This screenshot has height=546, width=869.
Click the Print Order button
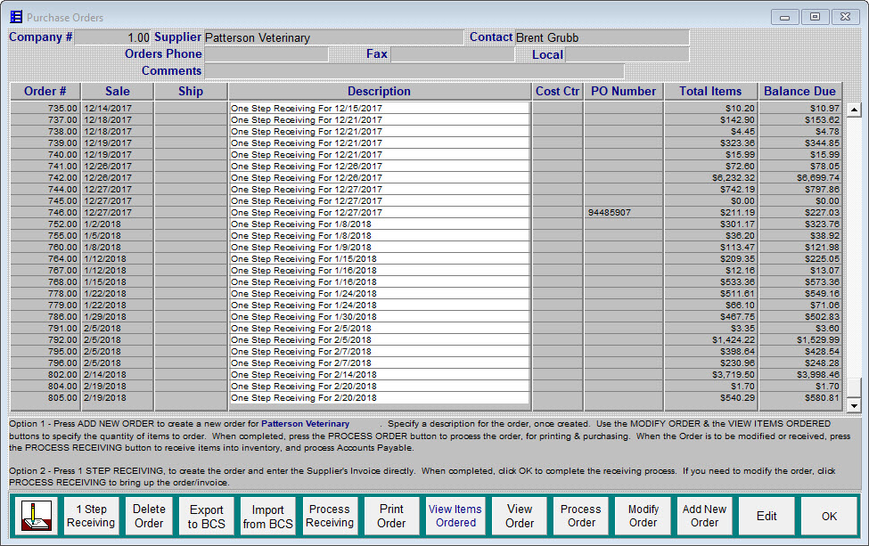point(391,516)
